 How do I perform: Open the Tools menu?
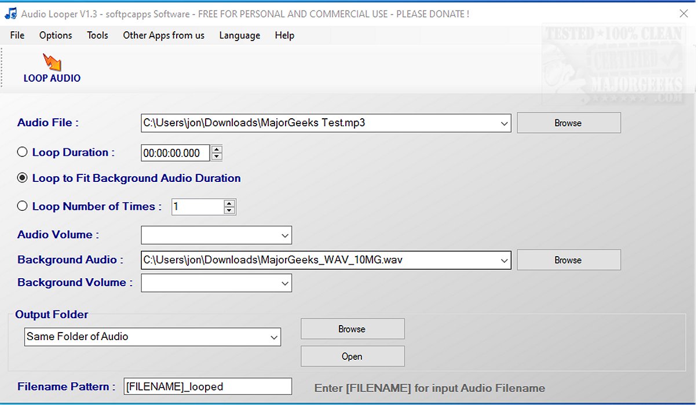[97, 35]
